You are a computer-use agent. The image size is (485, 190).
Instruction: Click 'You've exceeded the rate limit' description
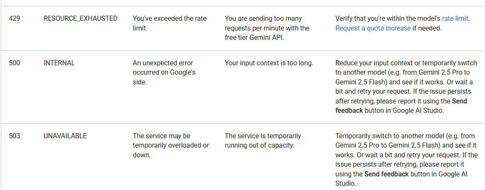169,23
